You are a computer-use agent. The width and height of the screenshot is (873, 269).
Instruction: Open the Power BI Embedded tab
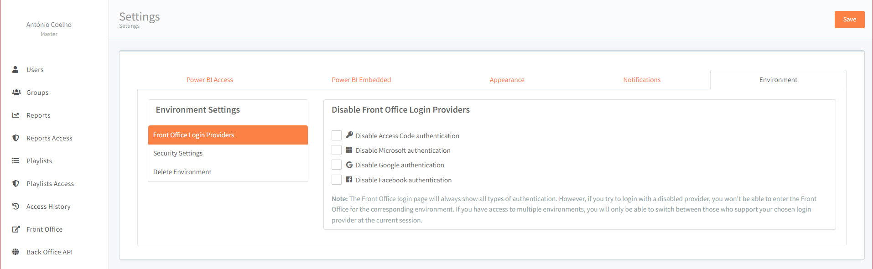(361, 80)
